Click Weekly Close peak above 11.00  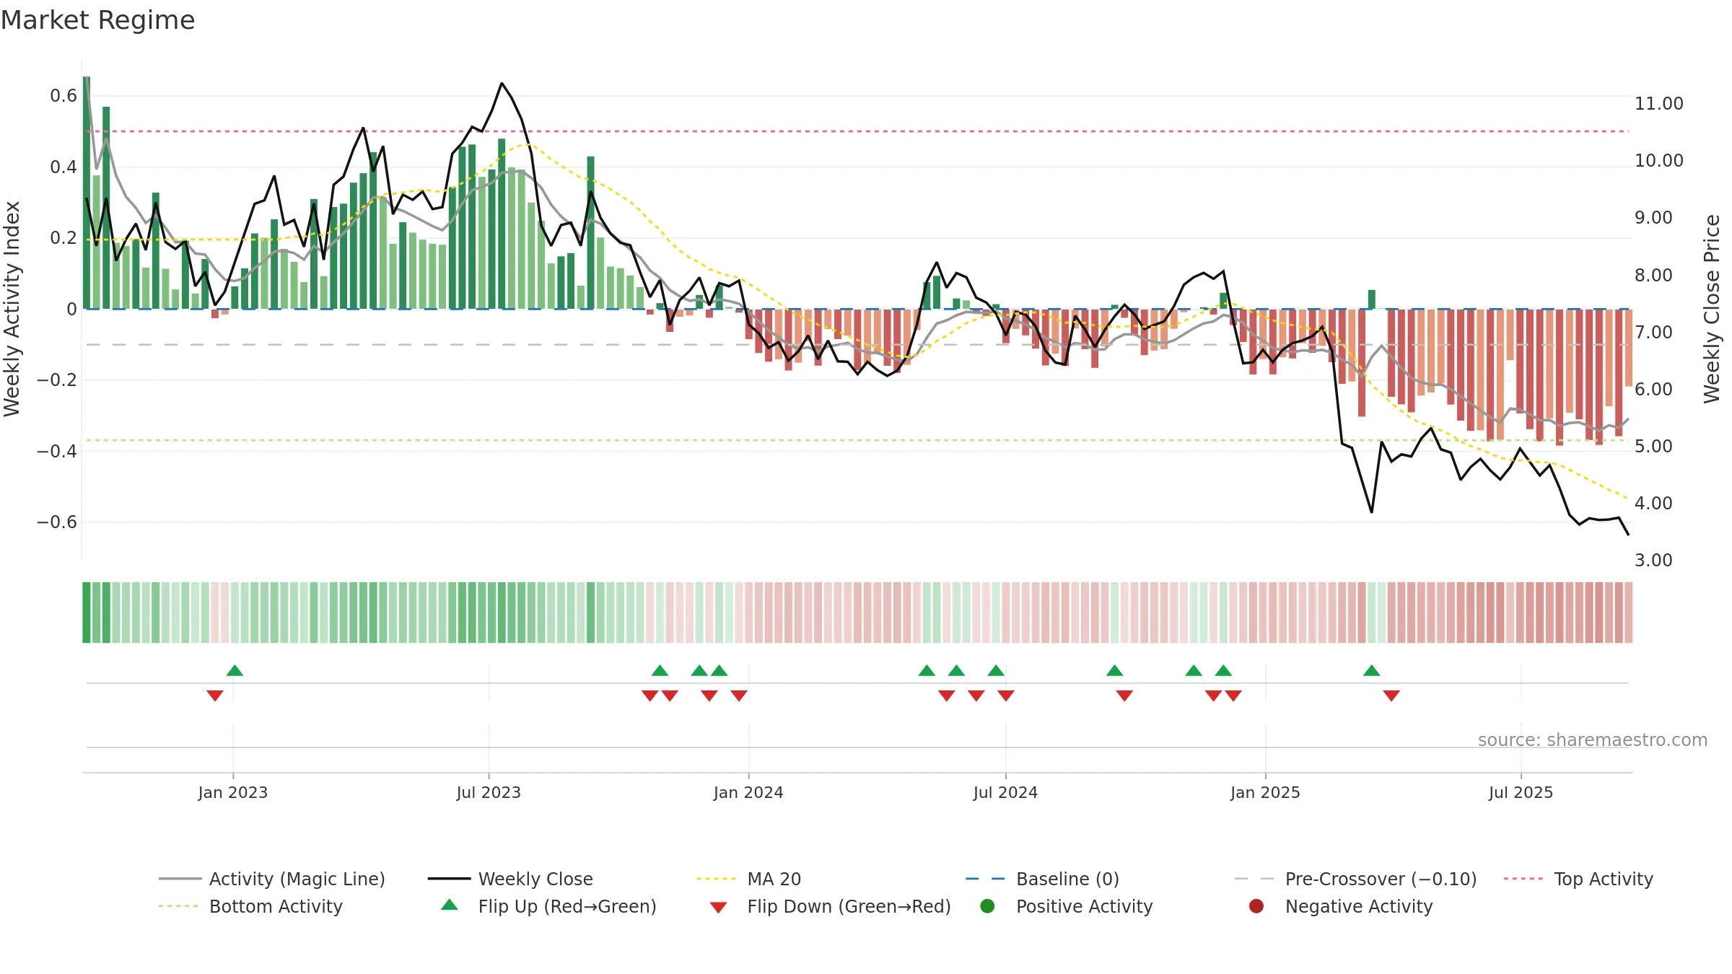click(502, 84)
